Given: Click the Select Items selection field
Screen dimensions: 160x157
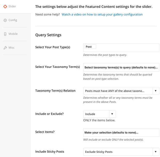Looking at the screenshot, I should coord(121,132).
